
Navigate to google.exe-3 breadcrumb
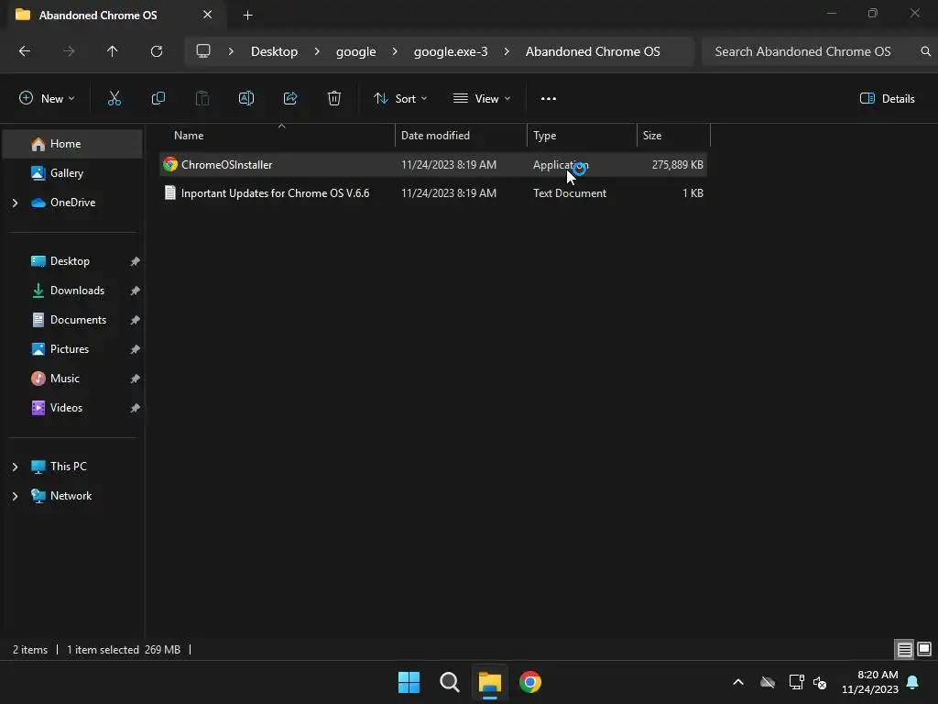(451, 51)
